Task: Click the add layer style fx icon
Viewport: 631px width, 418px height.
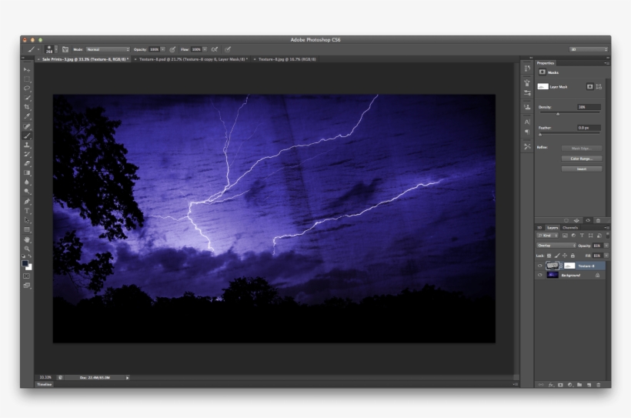Action: (x=550, y=383)
